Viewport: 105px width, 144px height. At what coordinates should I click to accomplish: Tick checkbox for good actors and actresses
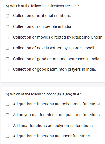(x=7, y=59)
